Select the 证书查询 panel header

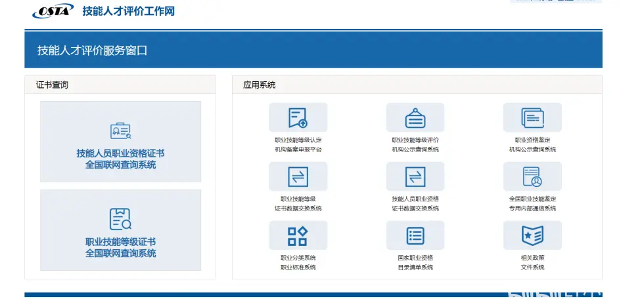coord(52,85)
